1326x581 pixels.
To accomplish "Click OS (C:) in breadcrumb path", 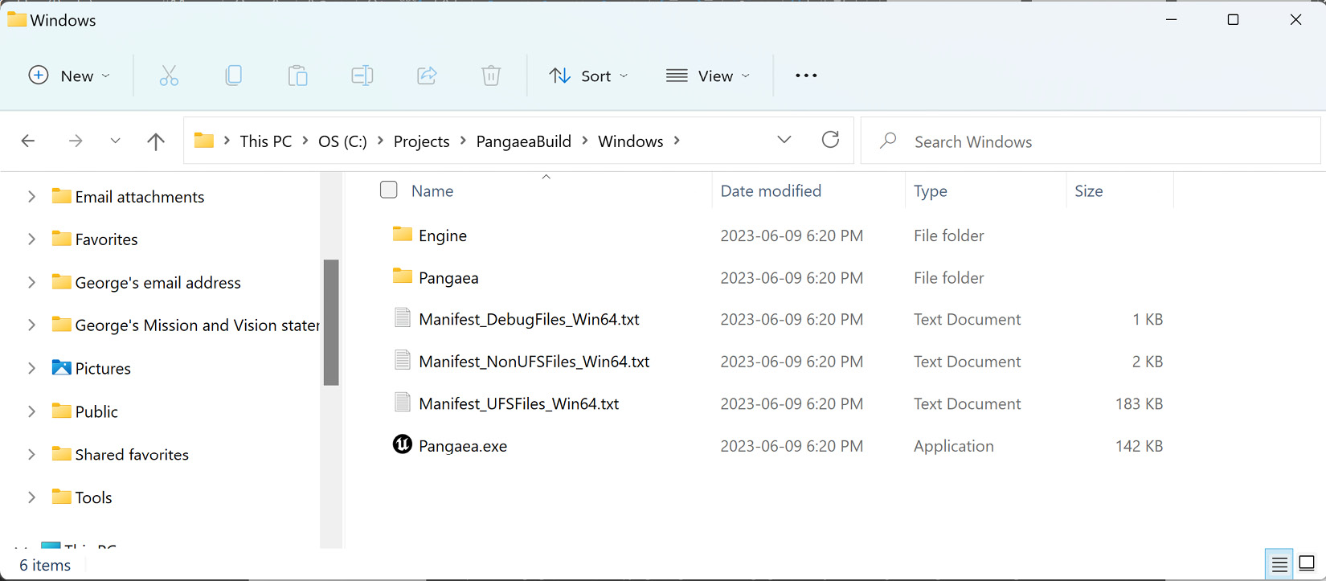I will pyautogui.click(x=342, y=141).
